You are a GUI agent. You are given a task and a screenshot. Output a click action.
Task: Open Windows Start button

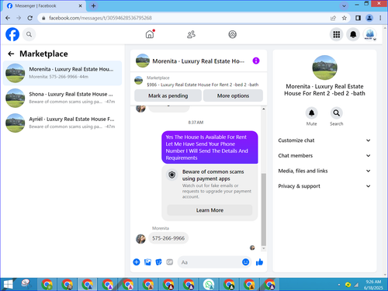tap(8, 285)
